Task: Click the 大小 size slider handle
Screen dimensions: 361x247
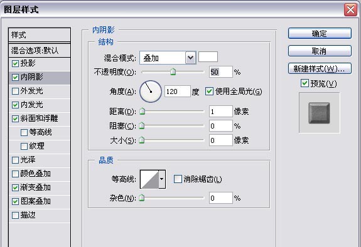Action: pyautogui.click(x=142, y=140)
